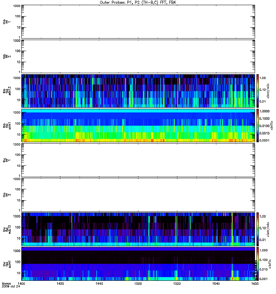Select the thc fbk edc12 color bar
Viewport: 276px width, 294px height.
tap(258, 229)
